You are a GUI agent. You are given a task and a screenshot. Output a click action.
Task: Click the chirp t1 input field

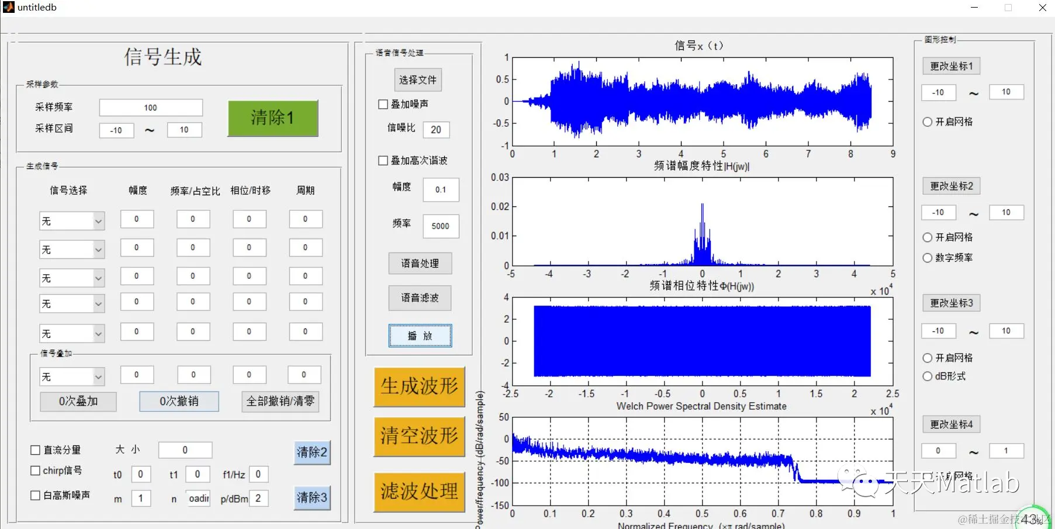198,475
